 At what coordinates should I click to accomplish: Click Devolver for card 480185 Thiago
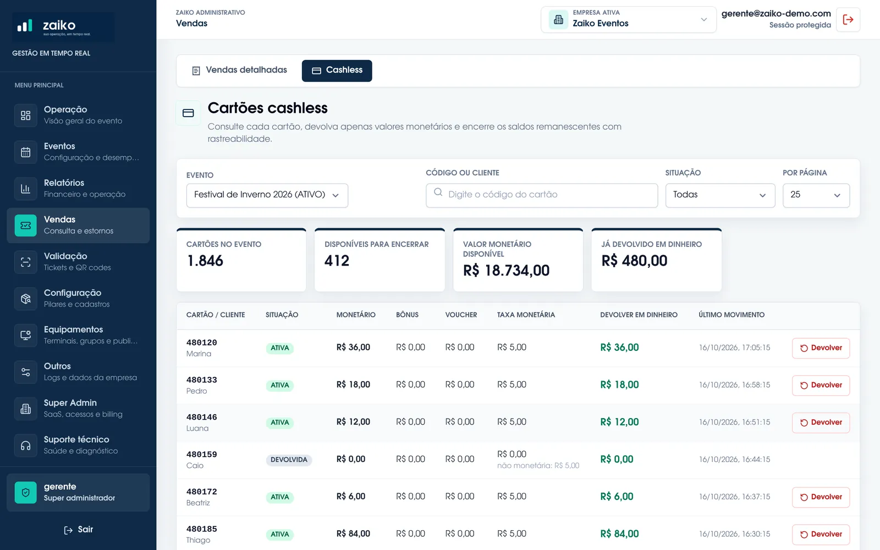(821, 535)
